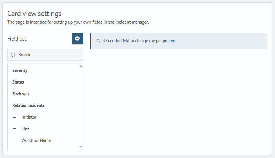The image size is (275, 158).
Task: Click the Field list heading
Action: (17, 39)
